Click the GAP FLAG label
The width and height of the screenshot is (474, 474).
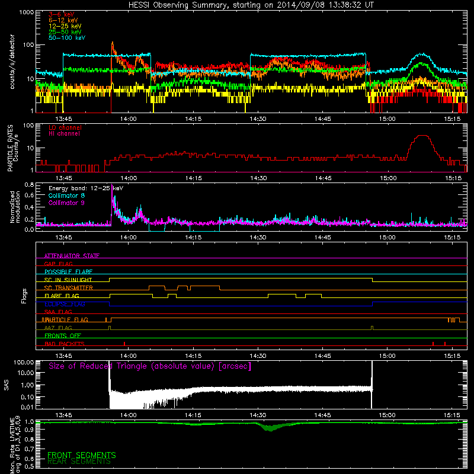point(58,264)
